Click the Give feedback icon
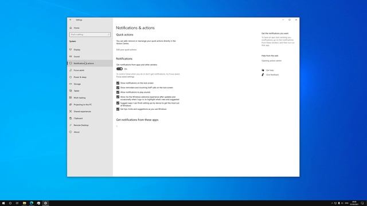This screenshot has width=367, height=206. tap(263, 75)
